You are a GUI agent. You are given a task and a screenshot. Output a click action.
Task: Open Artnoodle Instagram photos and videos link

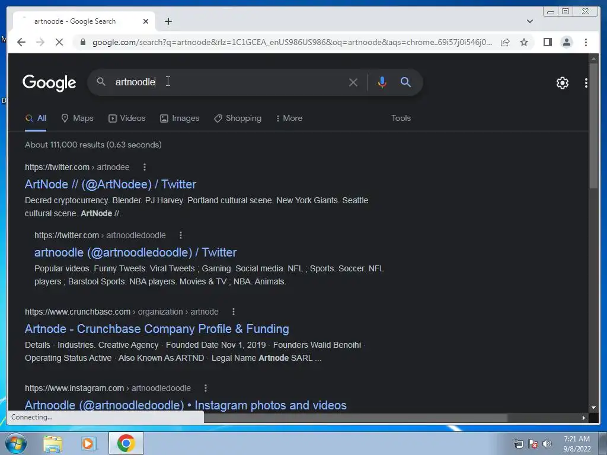pos(186,405)
